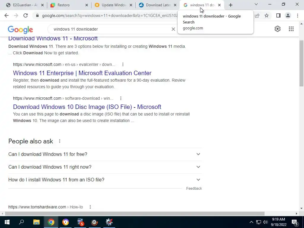Open File Explorer from taskbar

point(36,222)
